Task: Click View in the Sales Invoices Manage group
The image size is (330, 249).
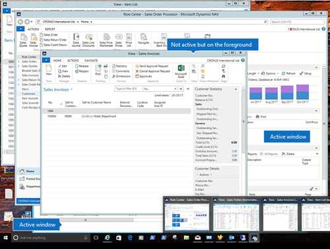Action: point(63,71)
